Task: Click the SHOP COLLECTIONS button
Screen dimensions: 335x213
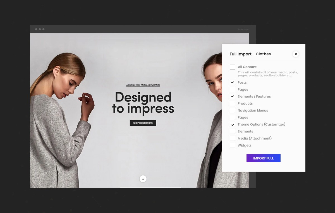Action: [x=143, y=123]
